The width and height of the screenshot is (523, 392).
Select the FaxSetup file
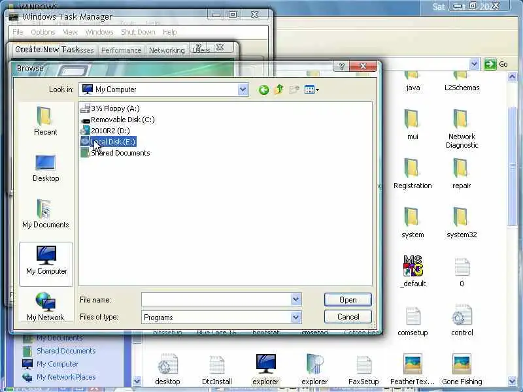point(363,369)
